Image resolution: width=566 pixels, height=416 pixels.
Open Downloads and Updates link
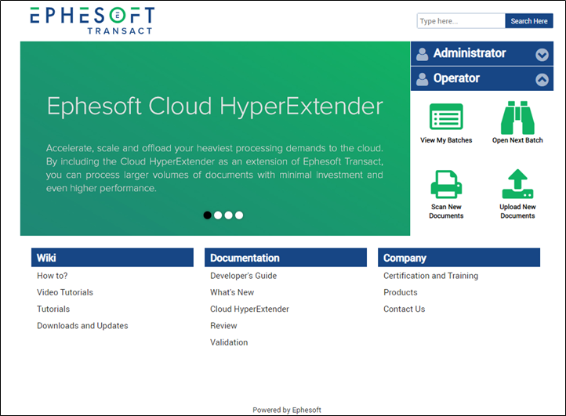[x=82, y=325]
